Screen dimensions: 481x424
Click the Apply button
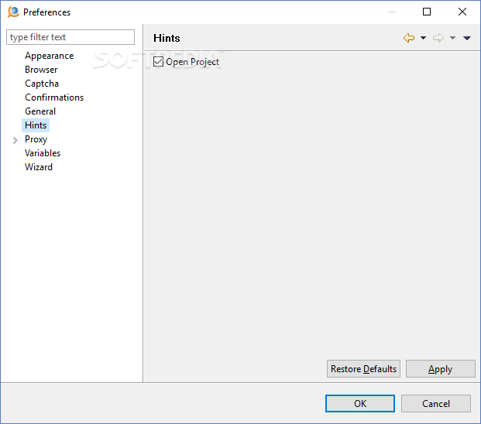(x=441, y=369)
